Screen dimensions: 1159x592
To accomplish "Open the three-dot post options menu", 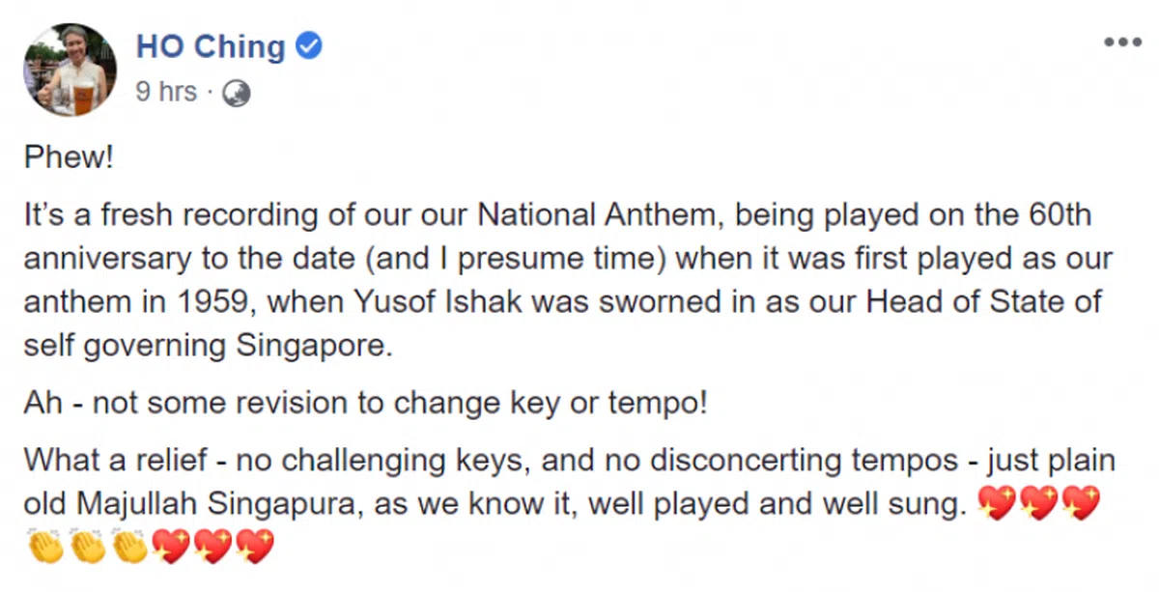I will [x=1122, y=42].
